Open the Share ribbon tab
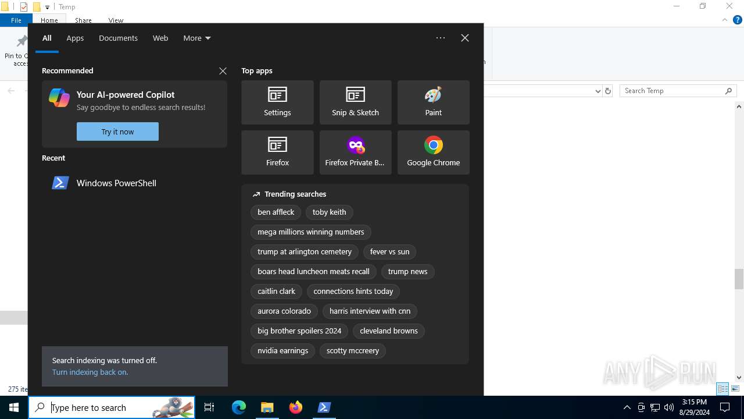This screenshot has width=744, height=419. 83,20
